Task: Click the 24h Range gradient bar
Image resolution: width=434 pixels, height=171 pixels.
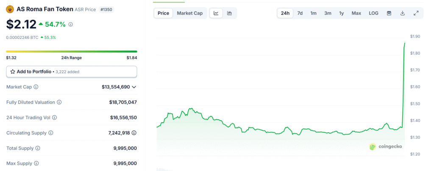Action: click(x=72, y=51)
